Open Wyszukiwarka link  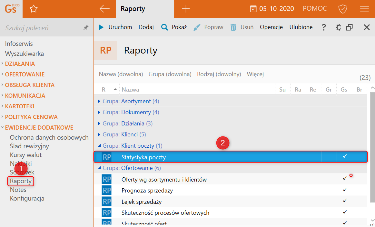[x=25, y=54]
